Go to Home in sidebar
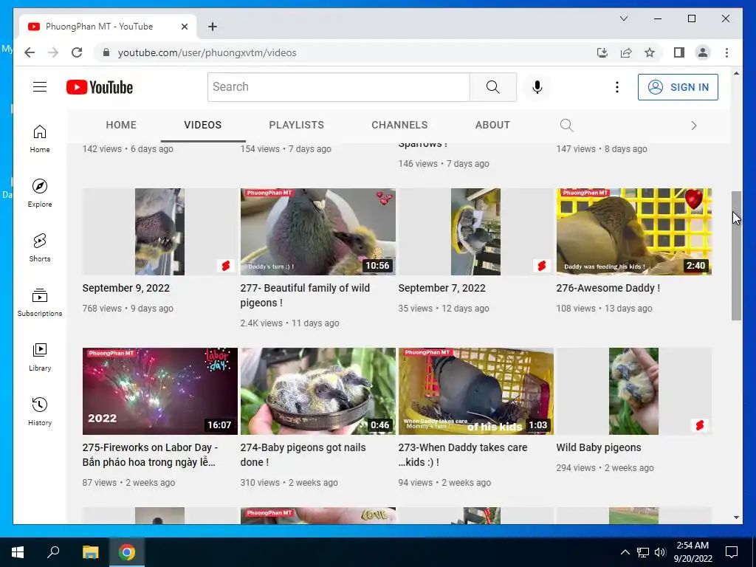756x567 pixels. coord(40,139)
